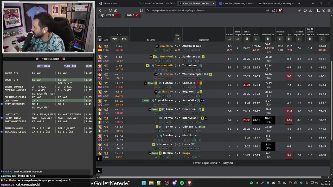Click the share icon in address bar
333x187 pixels.
(274, 10)
